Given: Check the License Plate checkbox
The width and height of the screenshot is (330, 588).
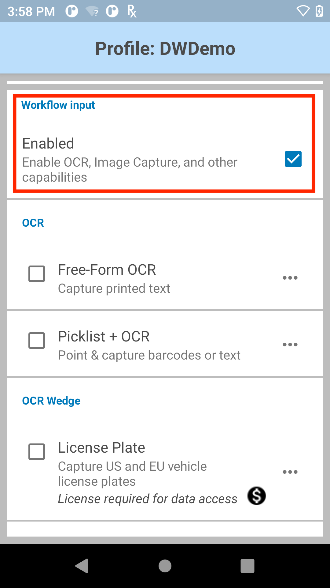Looking at the screenshot, I should click(x=37, y=451).
